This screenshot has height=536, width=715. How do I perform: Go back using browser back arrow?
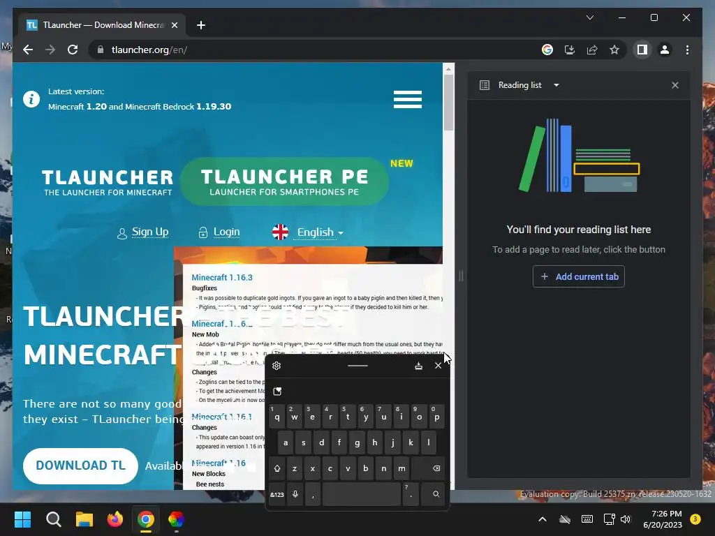pos(28,50)
